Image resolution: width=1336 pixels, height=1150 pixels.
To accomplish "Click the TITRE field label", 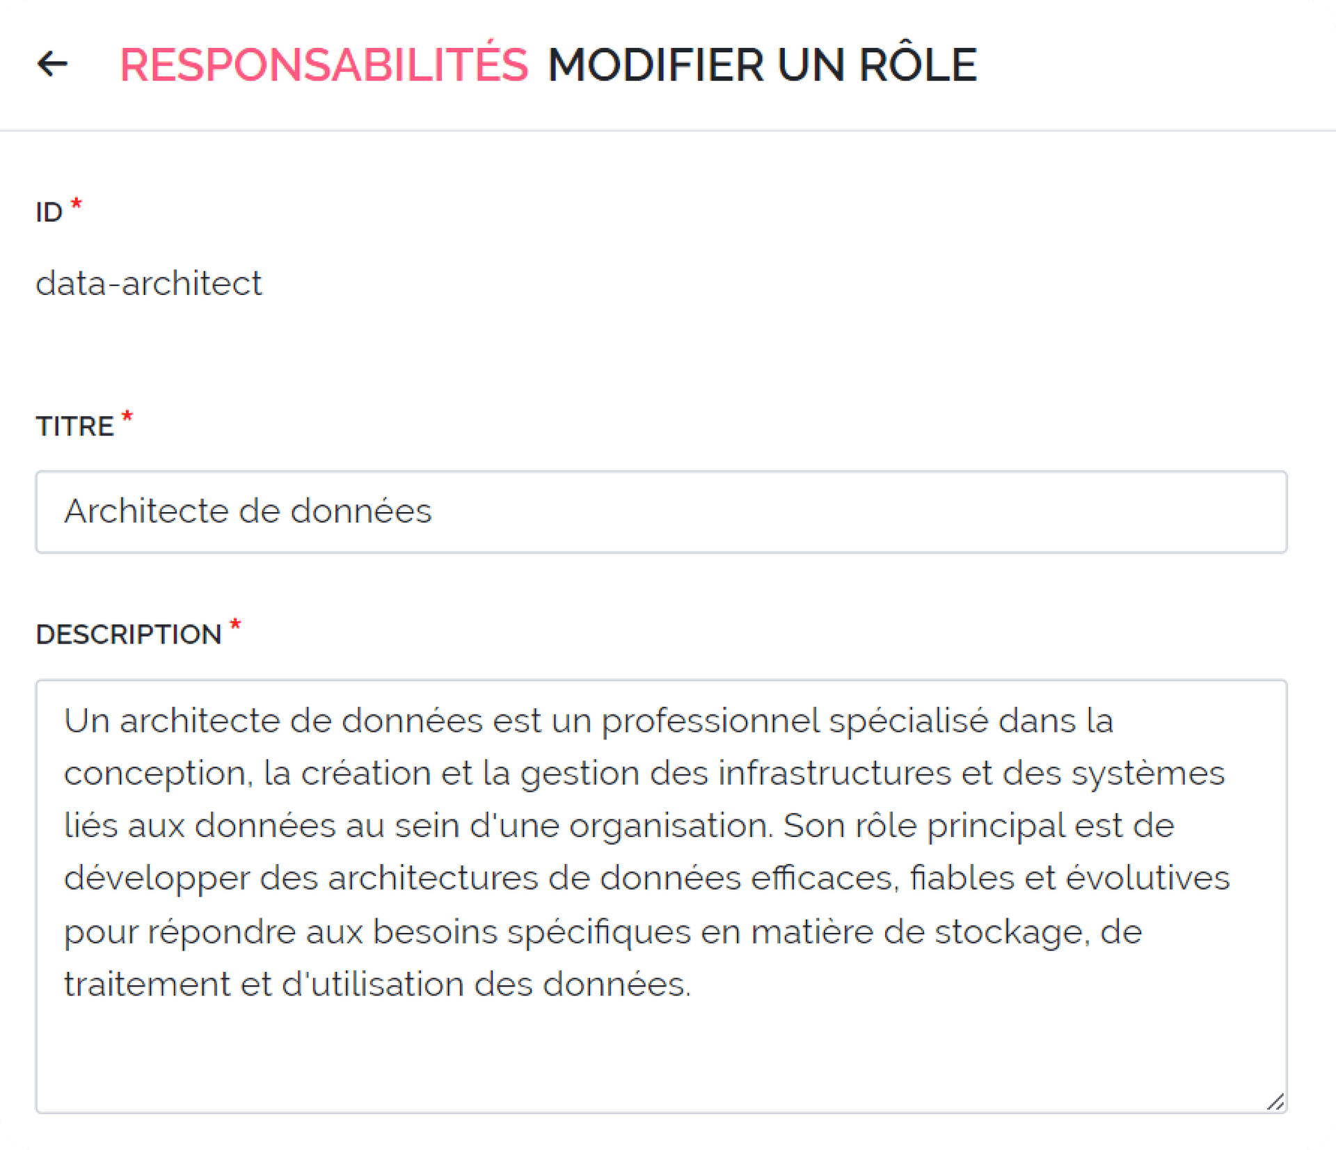I will (74, 426).
